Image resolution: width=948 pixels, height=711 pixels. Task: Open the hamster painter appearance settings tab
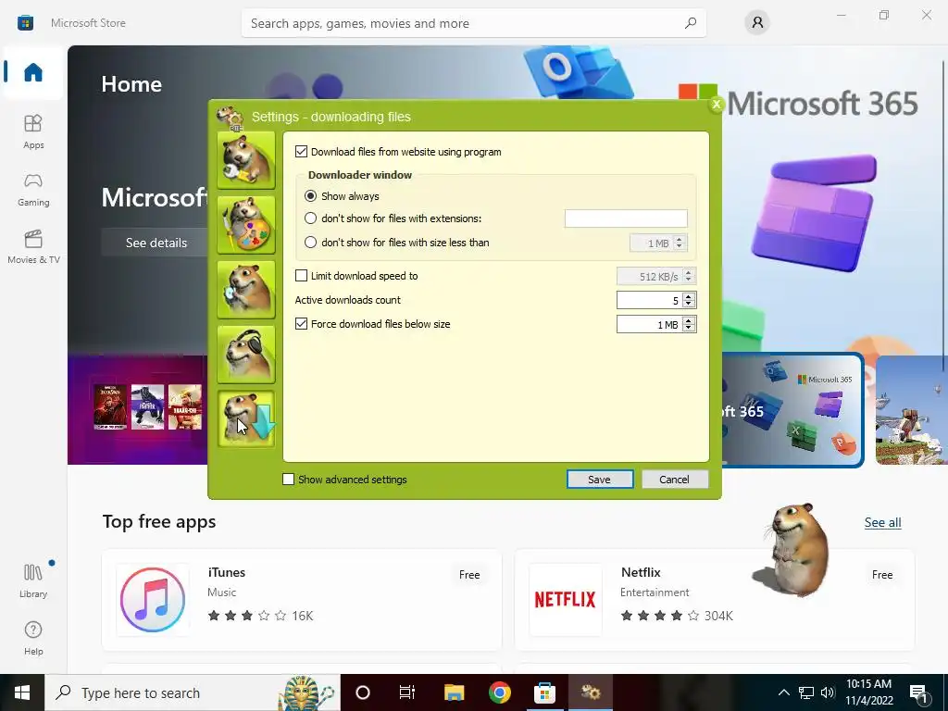coord(246,225)
